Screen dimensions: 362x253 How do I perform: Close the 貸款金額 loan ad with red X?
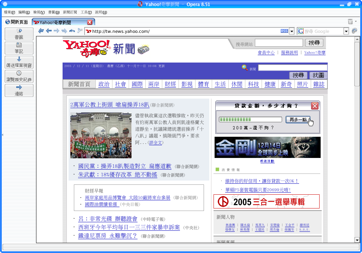(x=315, y=106)
